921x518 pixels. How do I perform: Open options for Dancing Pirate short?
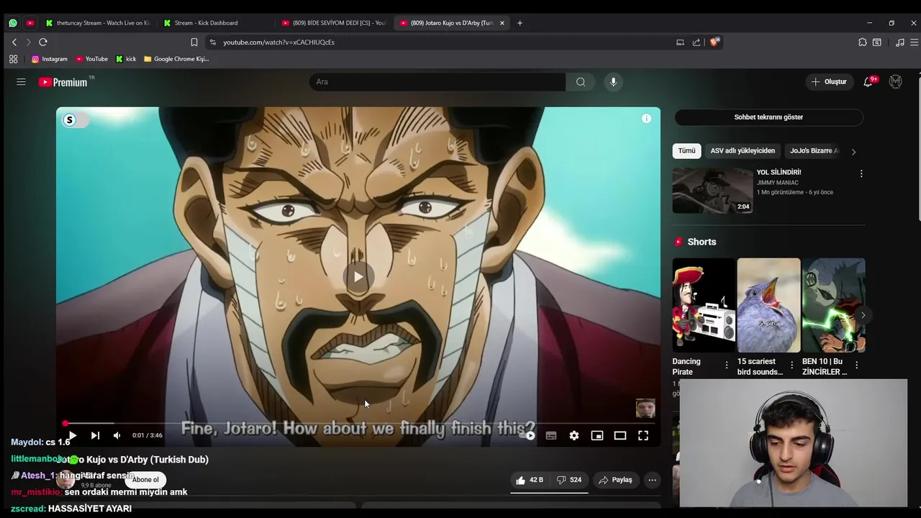727,365
